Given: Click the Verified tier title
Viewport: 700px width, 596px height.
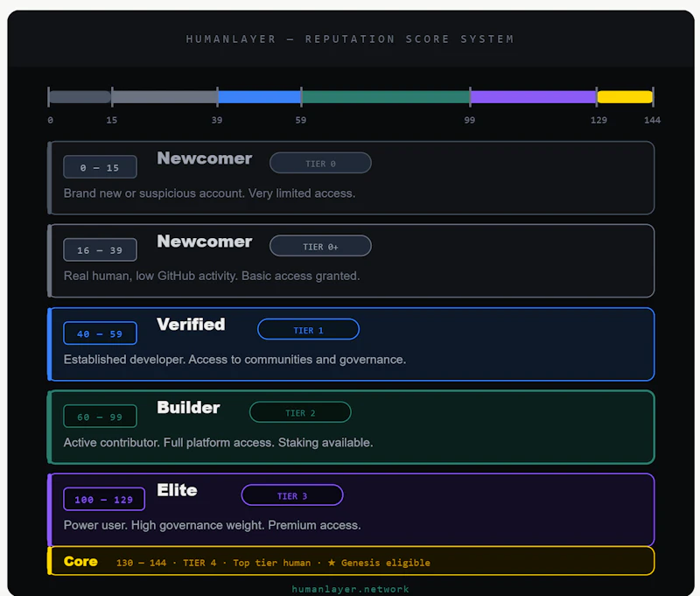Looking at the screenshot, I should 191,324.
